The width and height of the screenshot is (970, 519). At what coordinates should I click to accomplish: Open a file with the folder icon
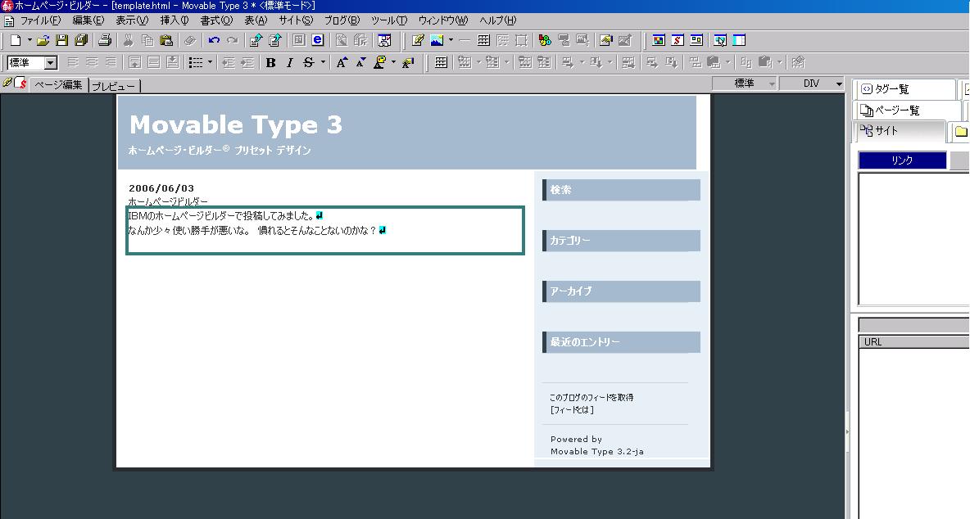tap(43, 41)
